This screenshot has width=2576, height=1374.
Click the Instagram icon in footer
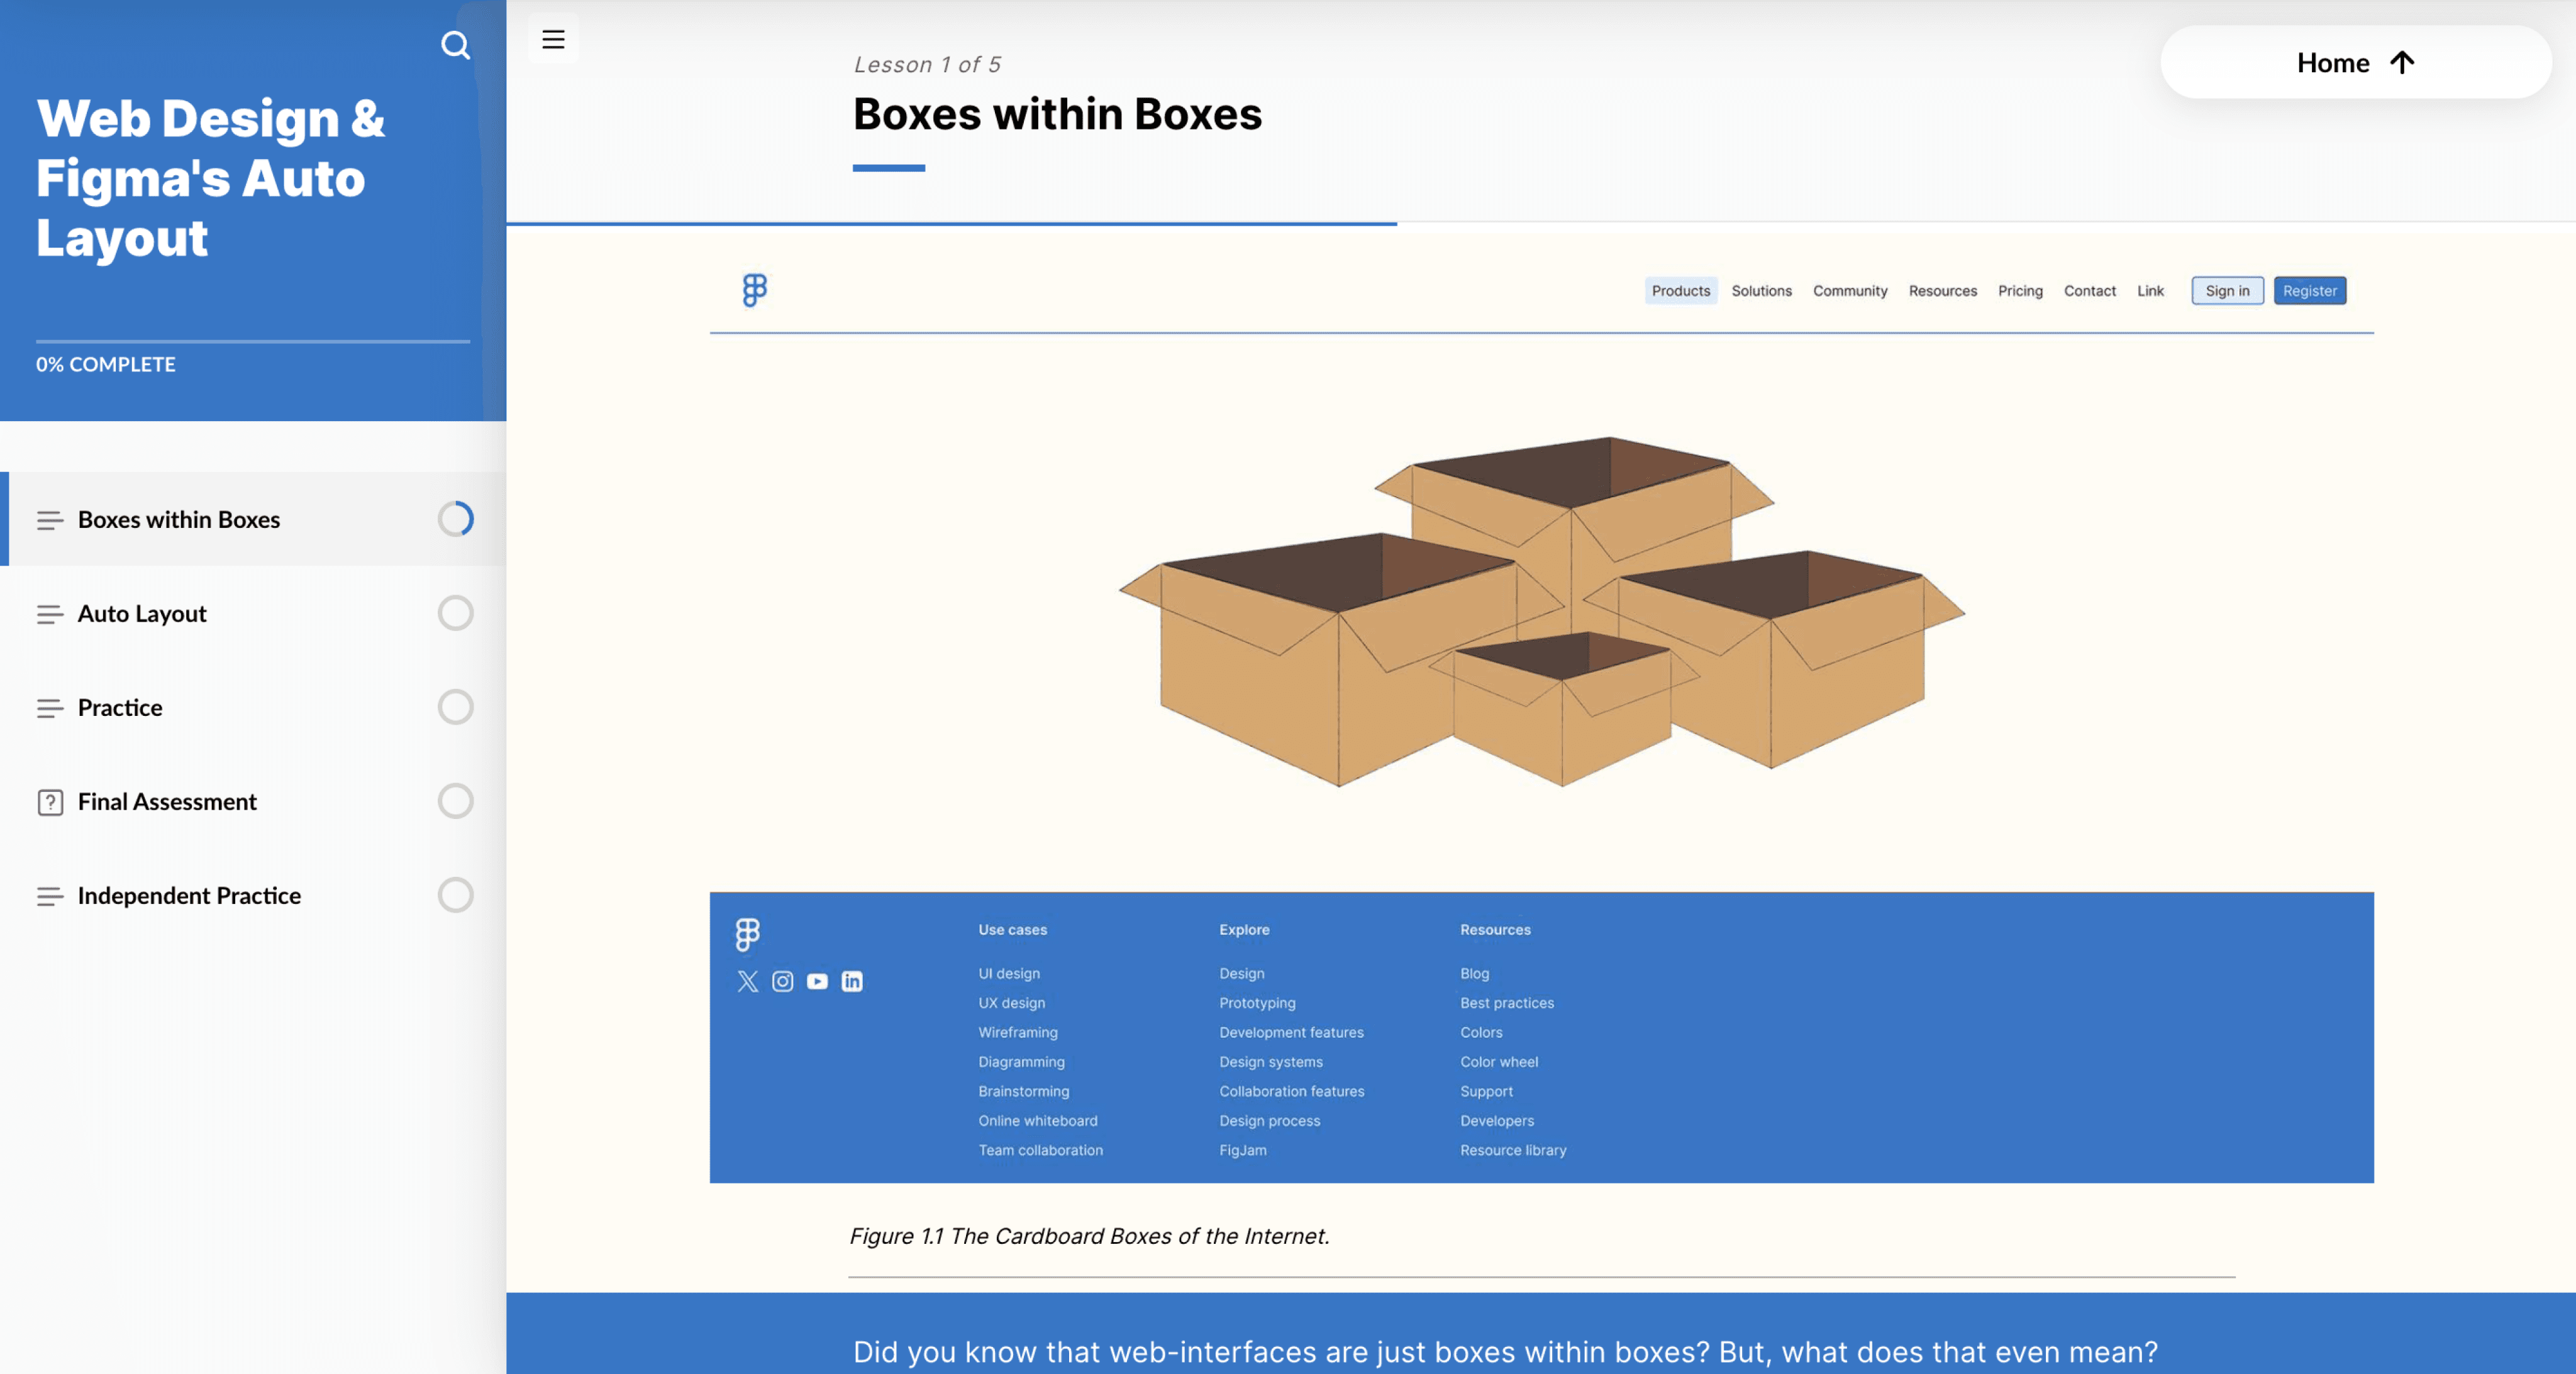pos(782,981)
